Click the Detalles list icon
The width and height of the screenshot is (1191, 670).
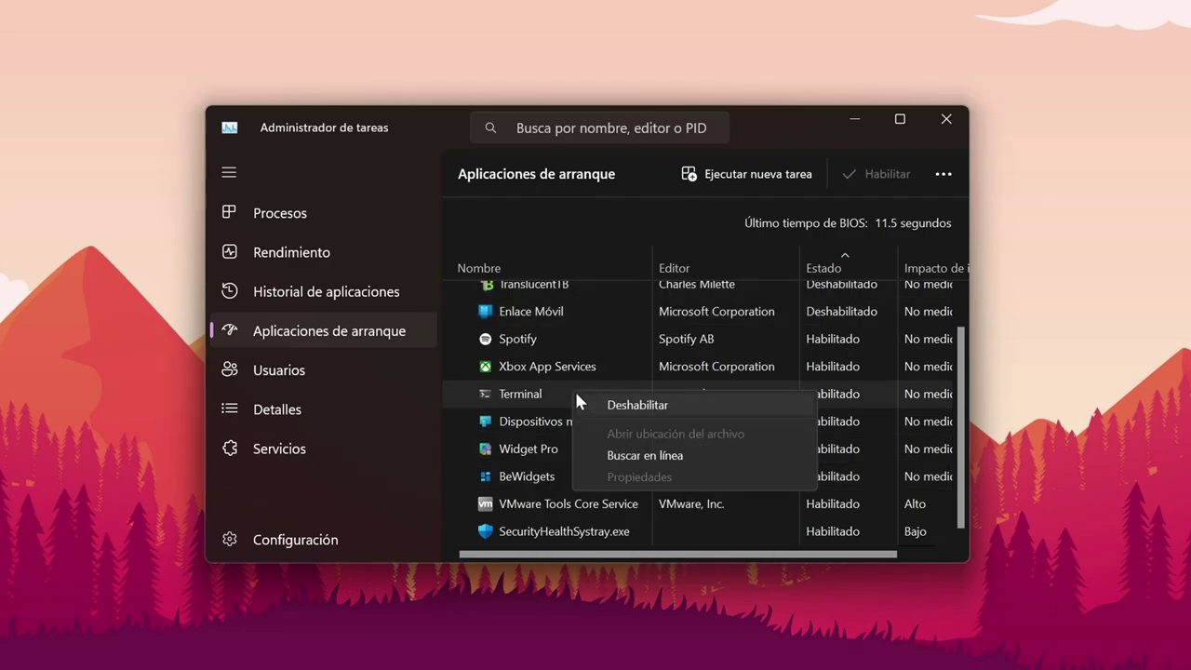tap(229, 409)
